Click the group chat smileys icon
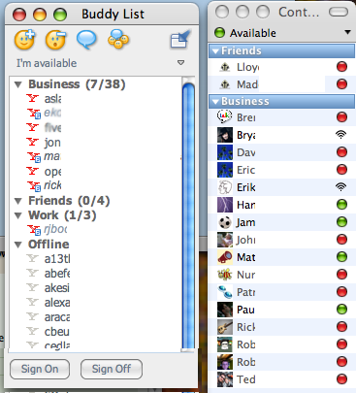Image resolution: width=356 pixels, height=393 pixels. (118, 39)
